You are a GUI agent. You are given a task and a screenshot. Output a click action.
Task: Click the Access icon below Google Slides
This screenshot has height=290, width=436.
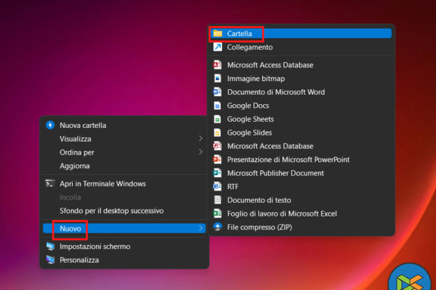click(x=217, y=146)
